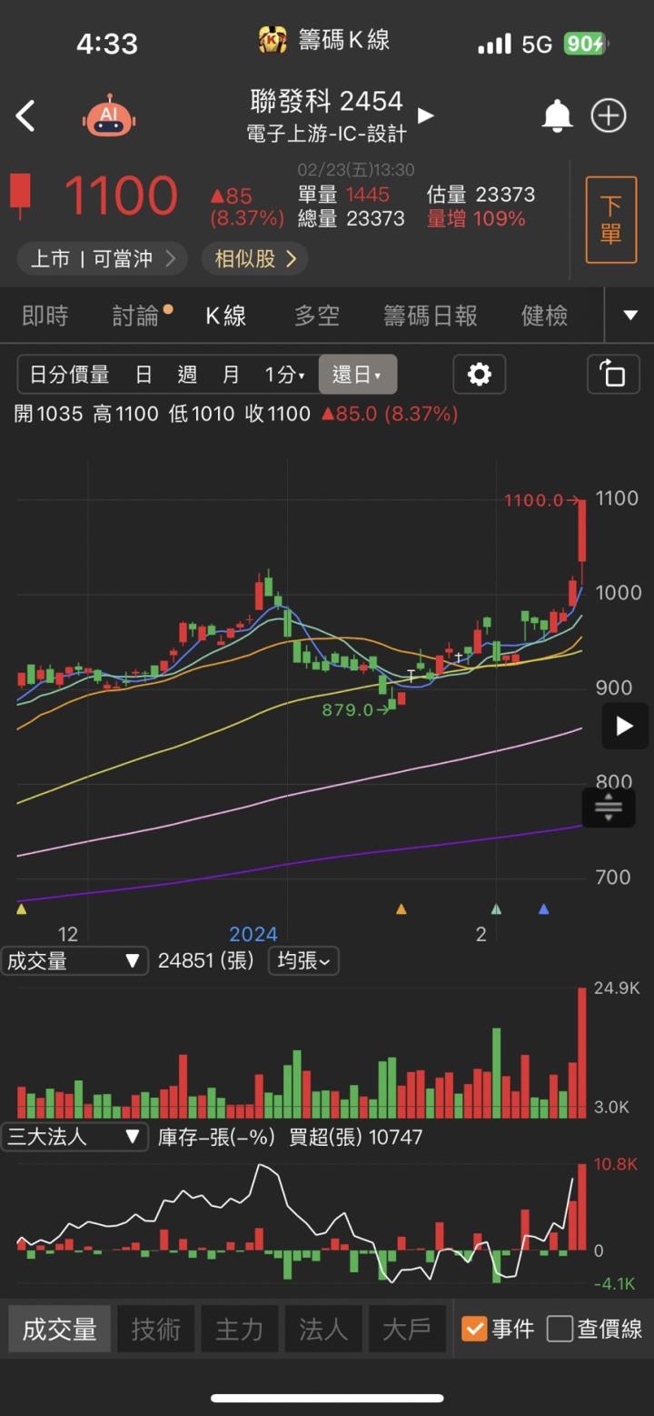Add stock with the circled plus icon

[609, 115]
